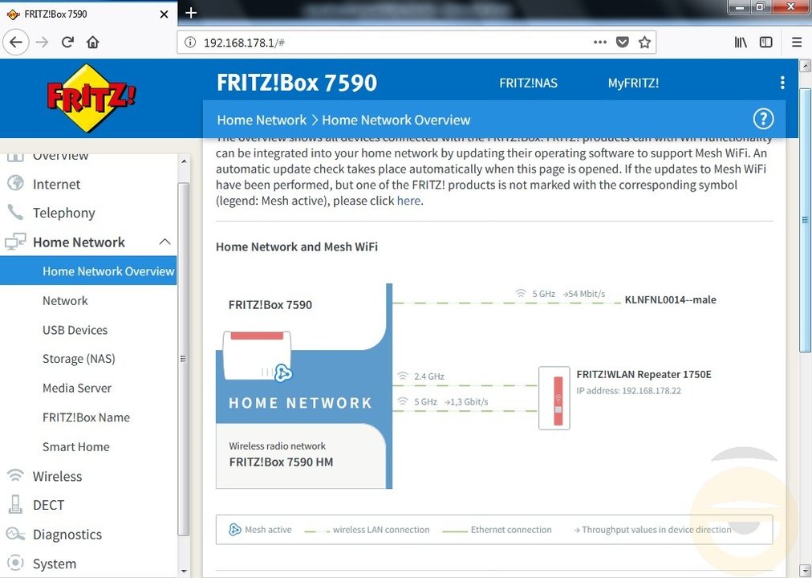Open the Firefox hamburger menu
The image size is (812, 578).
click(797, 43)
